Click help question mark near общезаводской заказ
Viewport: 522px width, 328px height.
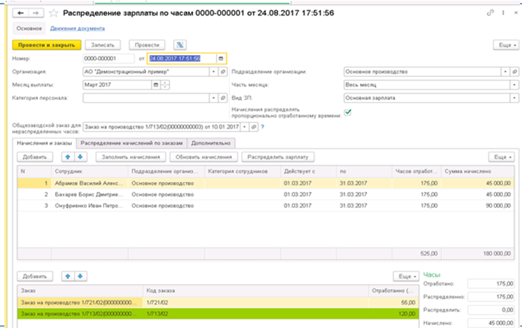tap(262, 127)
